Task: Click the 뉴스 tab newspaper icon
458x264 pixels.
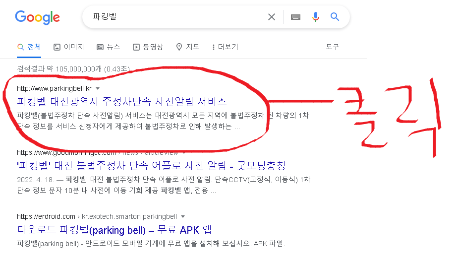Action: [x=100, y=47]
